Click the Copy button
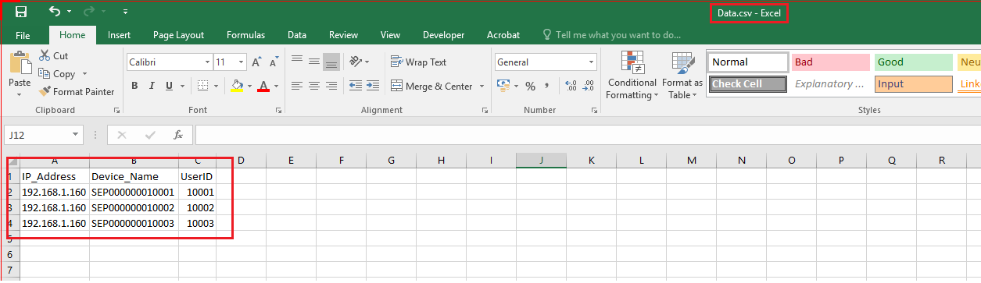The image size is (981, 283). [x=57, y=74]
